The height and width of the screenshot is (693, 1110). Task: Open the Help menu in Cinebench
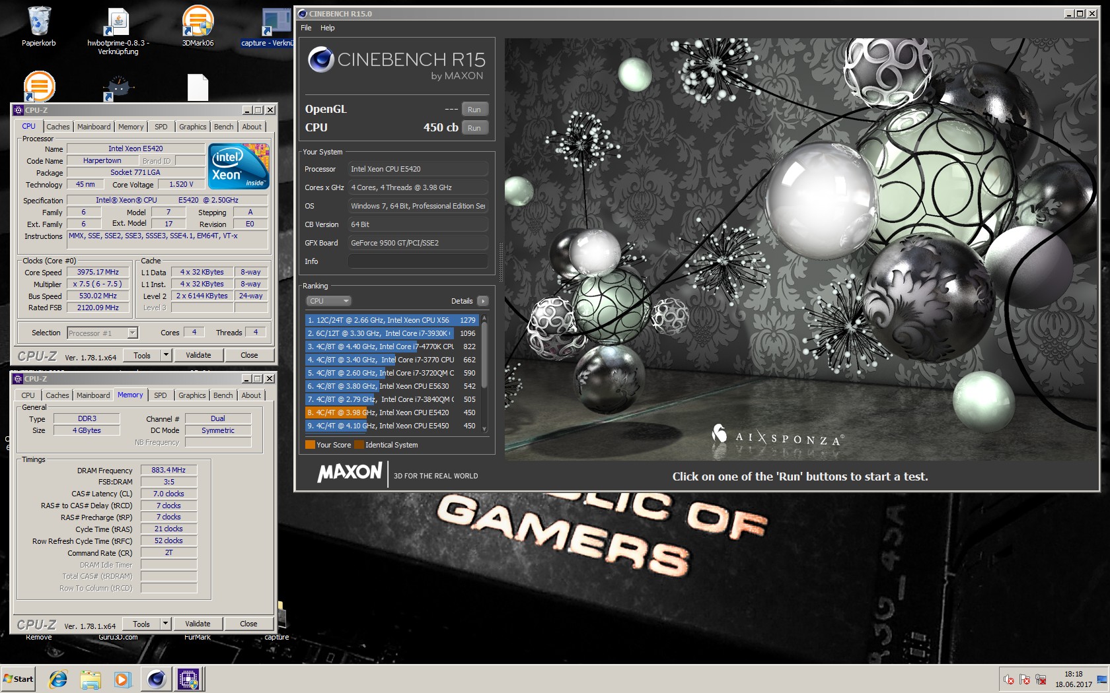tap(328, 28)
